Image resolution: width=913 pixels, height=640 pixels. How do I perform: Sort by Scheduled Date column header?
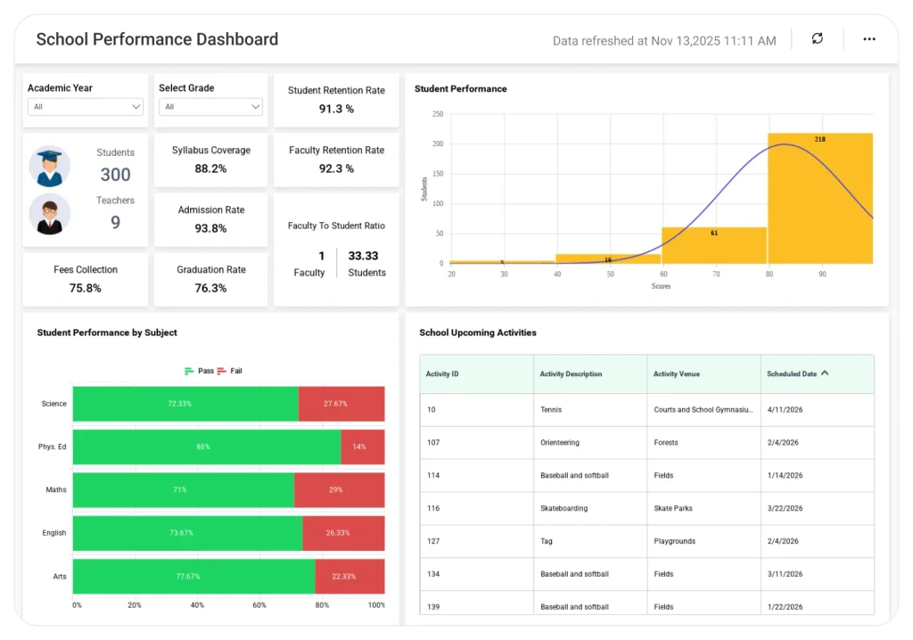817,373
